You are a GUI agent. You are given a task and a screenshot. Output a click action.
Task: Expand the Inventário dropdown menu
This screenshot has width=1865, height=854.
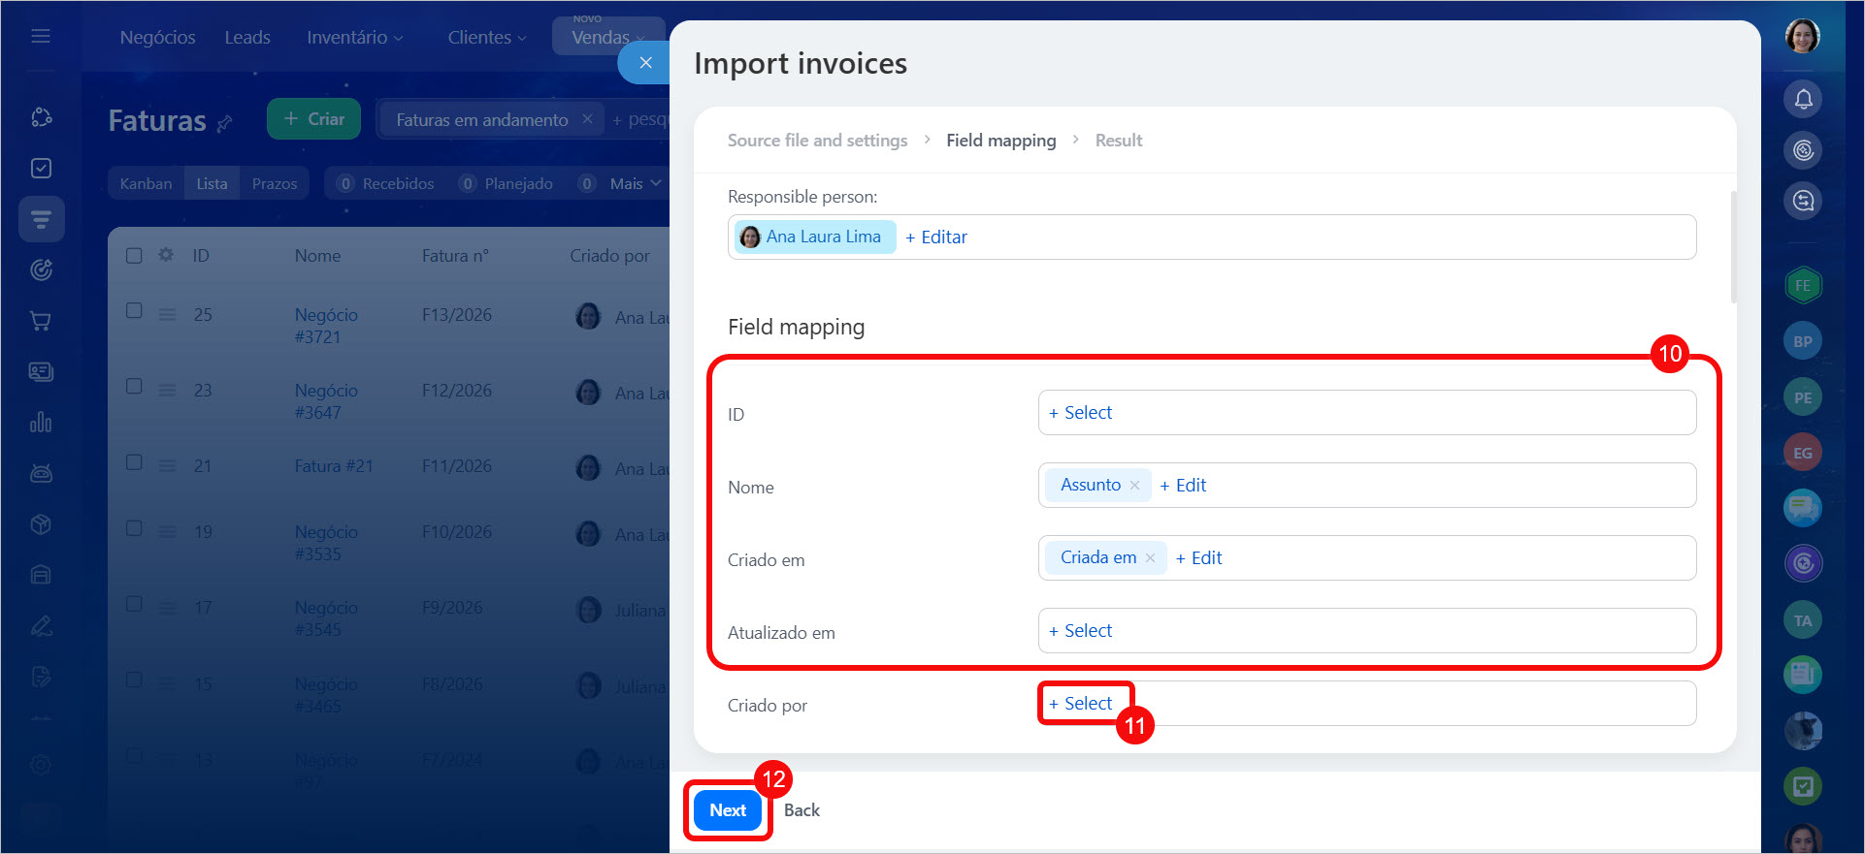pyautogui.click(x=355, y=37)
